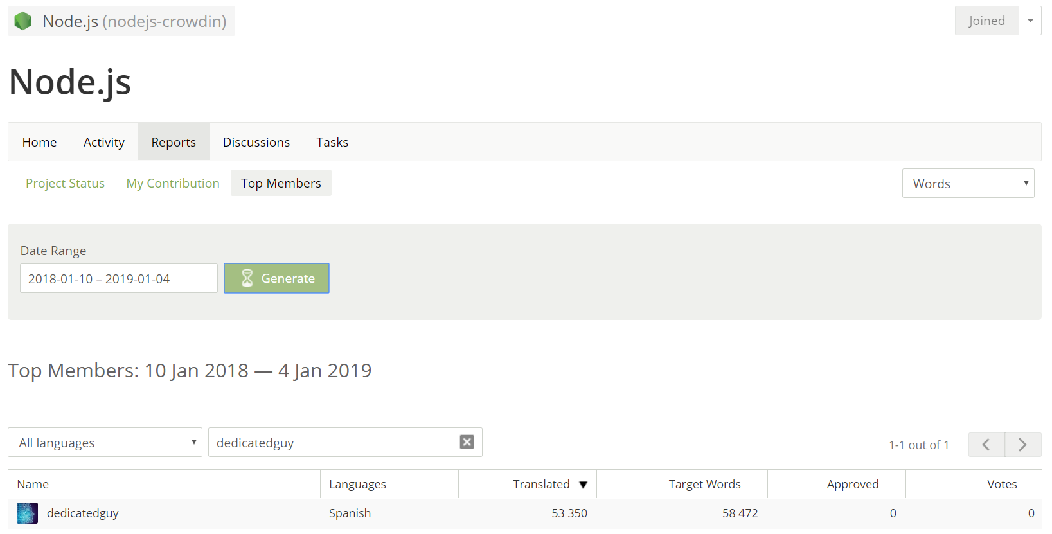The width and height of the screenshot is (1052, 534).
Task: Click dedicatedguy's avatar thumbnail
Action: [x=27, y=513]
